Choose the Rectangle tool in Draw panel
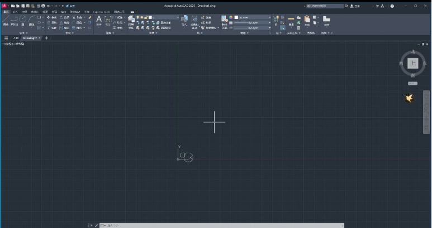The image size is (432, 228). coord(39,17)
